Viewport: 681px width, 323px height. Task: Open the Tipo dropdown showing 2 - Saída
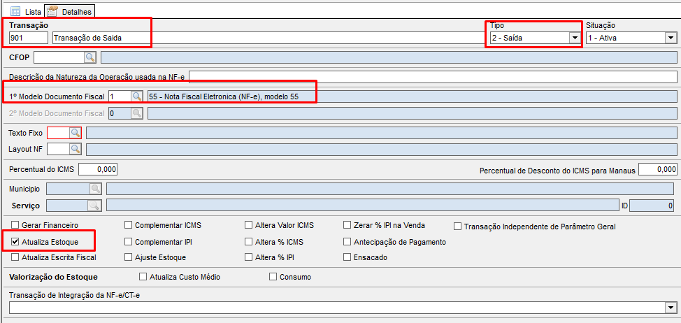[575, 38]
